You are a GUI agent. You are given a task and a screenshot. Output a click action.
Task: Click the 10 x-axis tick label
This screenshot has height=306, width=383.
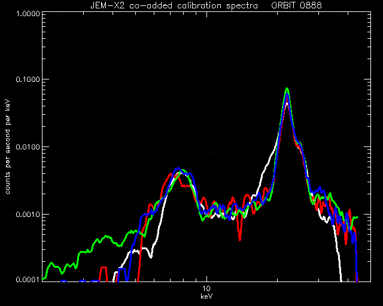[206, 289]
